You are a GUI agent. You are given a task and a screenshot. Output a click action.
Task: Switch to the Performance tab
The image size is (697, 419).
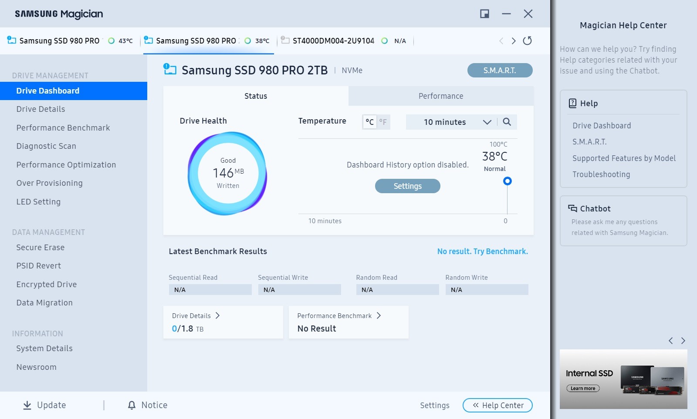(x=441, y=96)
